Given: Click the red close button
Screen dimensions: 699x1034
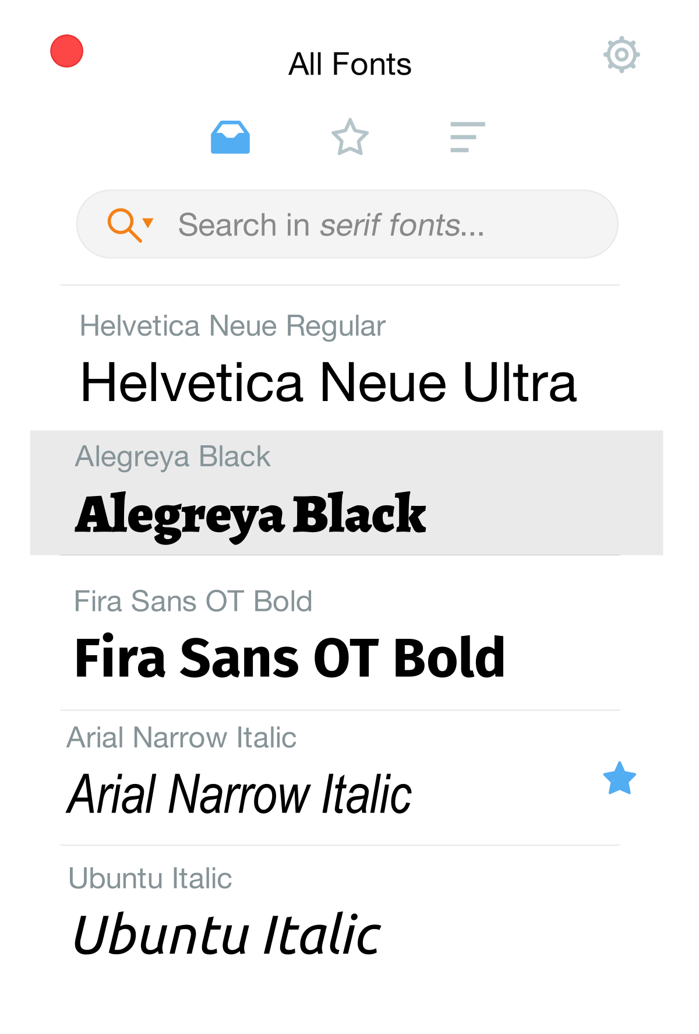Looking at the screenshot, I should tap(67, 51).
